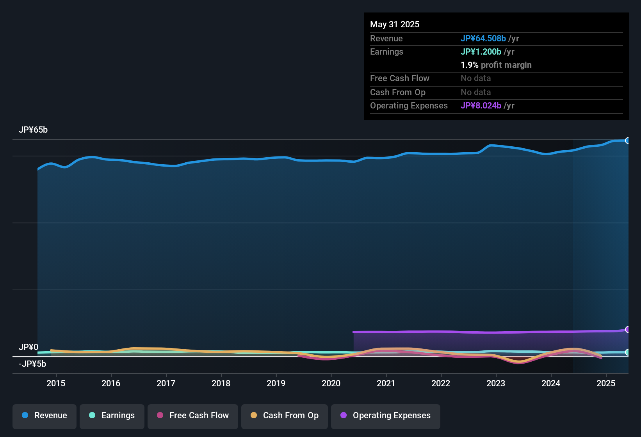Image resolution: width=641 pixels, height=437 pixels.
Task: Toggle the Free Cash Flow legend button
Action: [193, 416]
